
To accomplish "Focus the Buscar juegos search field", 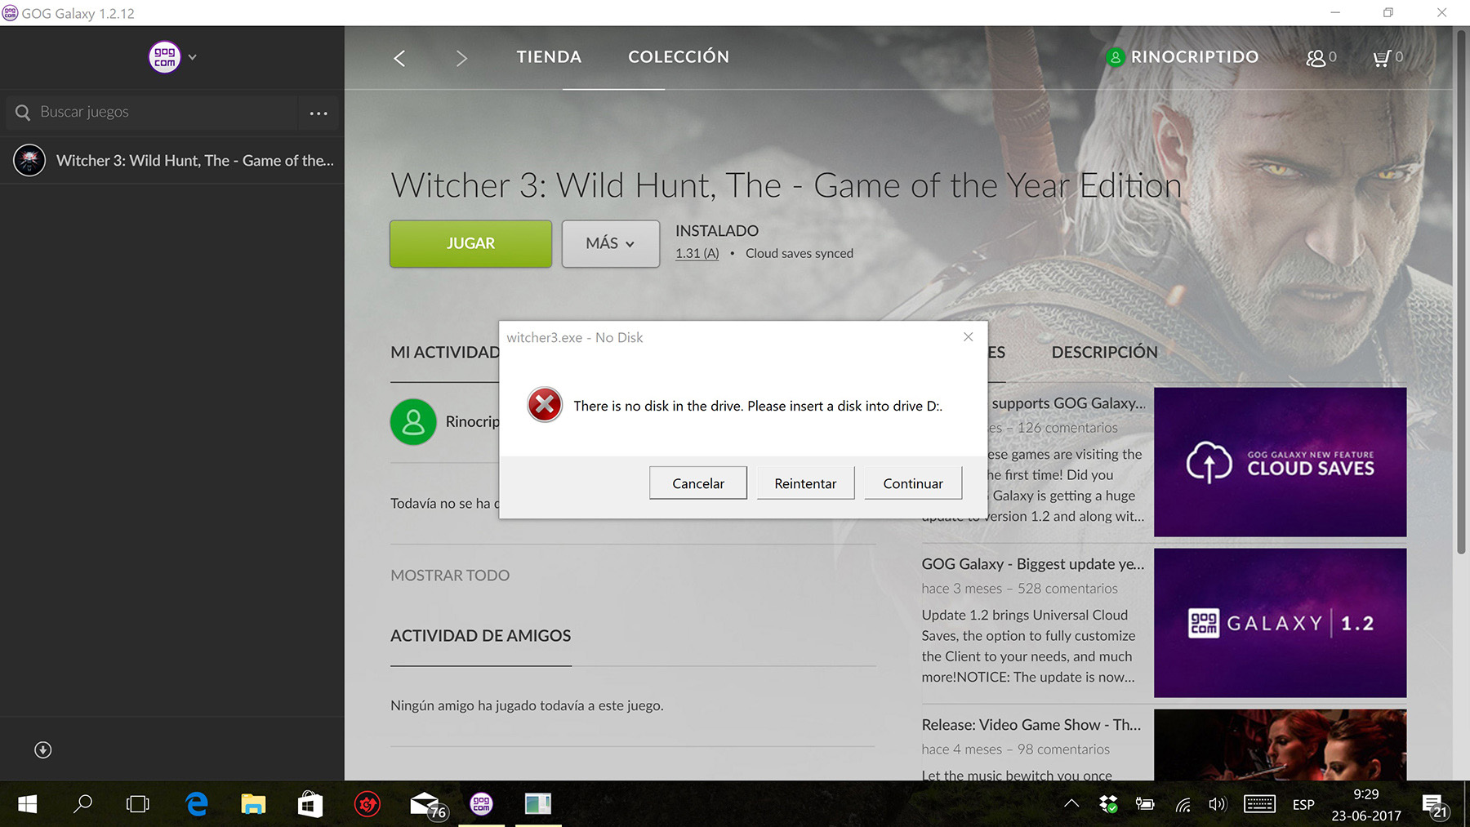I will point(153,113).
